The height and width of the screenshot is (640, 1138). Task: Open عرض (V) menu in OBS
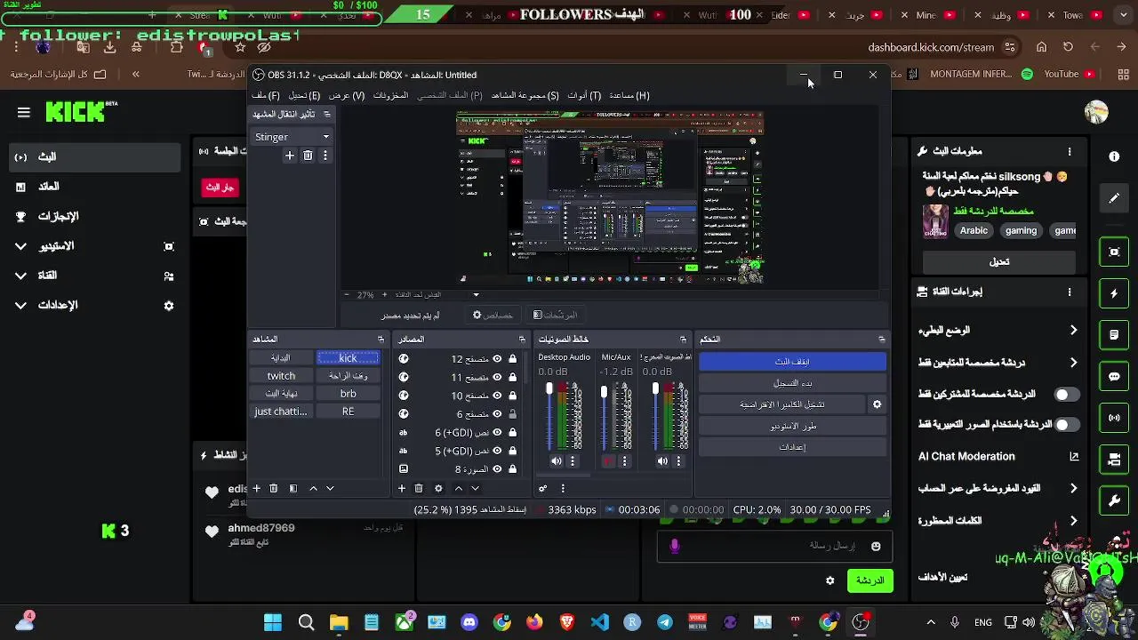tap(347, 95)
